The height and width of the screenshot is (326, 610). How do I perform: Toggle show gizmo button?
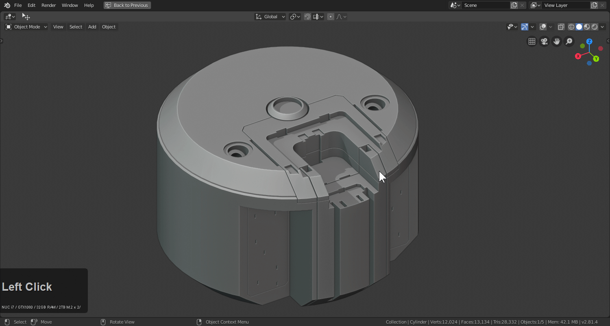pyautogui.click(x=525, y=27)
